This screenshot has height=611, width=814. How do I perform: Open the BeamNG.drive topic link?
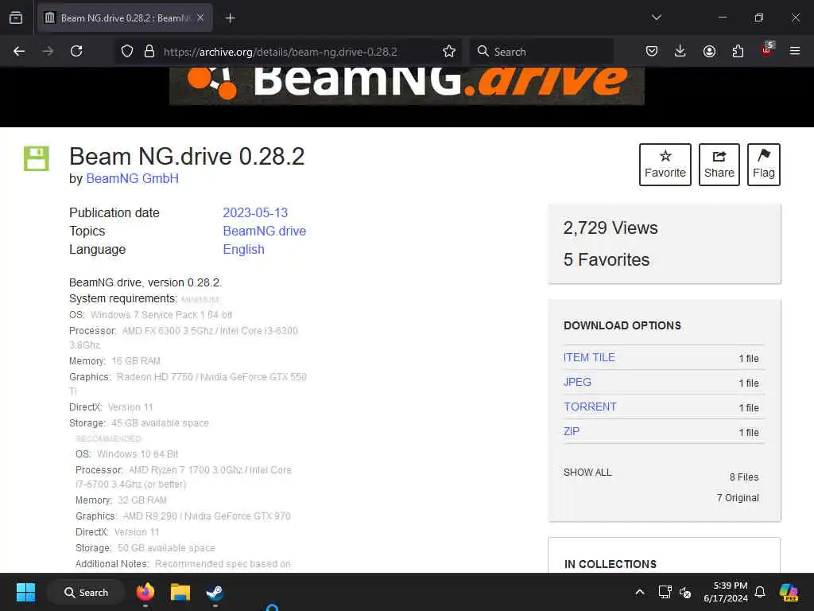pyautogui.click(x=264, y=231)
